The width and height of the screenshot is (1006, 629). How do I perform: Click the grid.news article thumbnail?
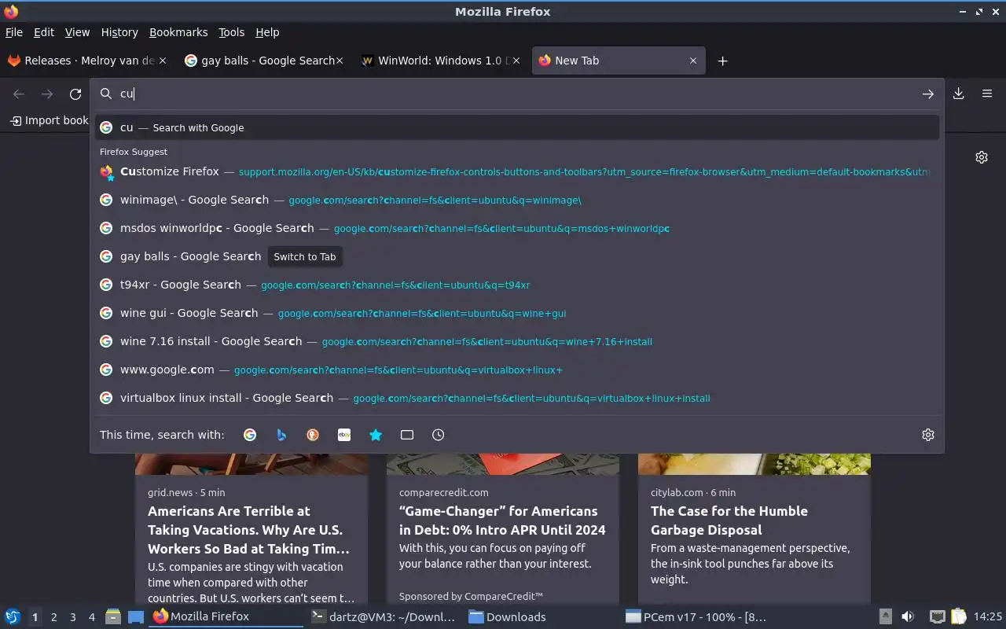251,464
